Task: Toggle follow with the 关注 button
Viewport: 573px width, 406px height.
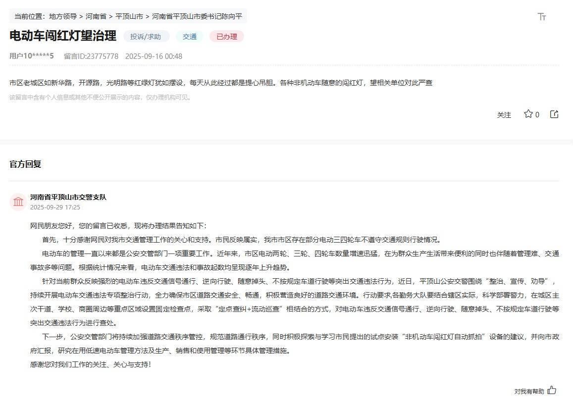Action: tap(504, 114)
